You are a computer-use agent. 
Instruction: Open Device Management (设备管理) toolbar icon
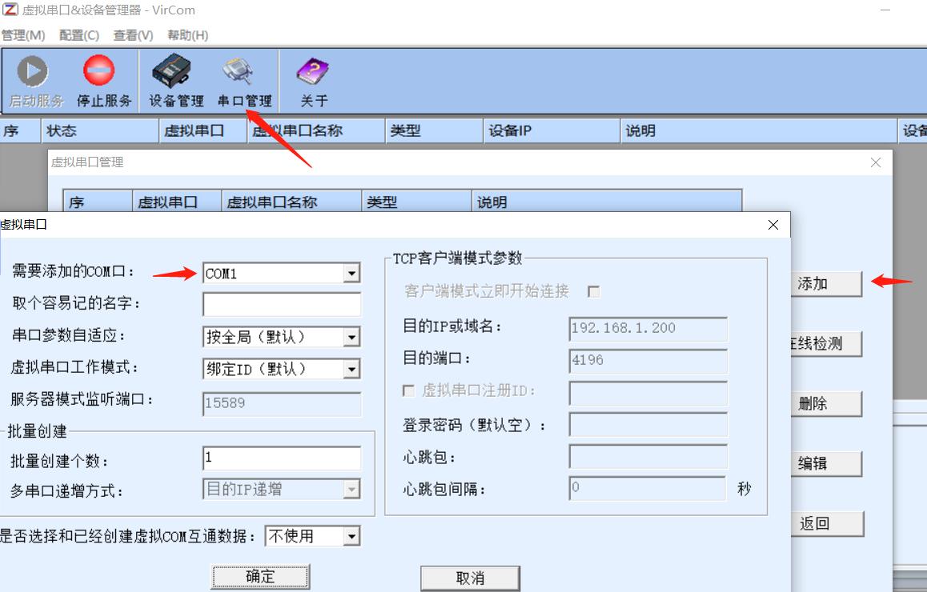click(171, 72)
